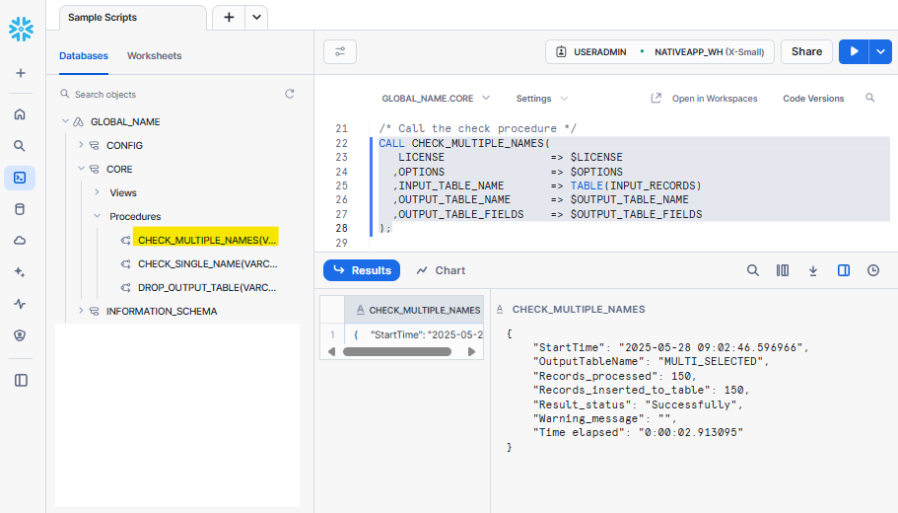Open run options dropdown arrow

pos(880,51)
